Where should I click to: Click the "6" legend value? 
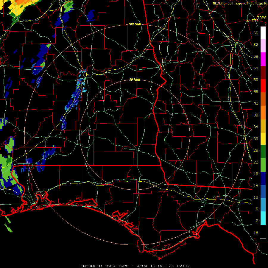pos(257,209)
